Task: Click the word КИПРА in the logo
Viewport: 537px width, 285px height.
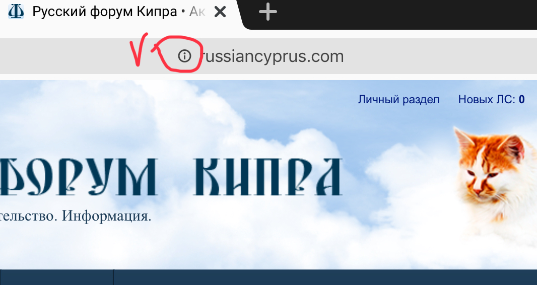Action: click(x=268, y=177)
